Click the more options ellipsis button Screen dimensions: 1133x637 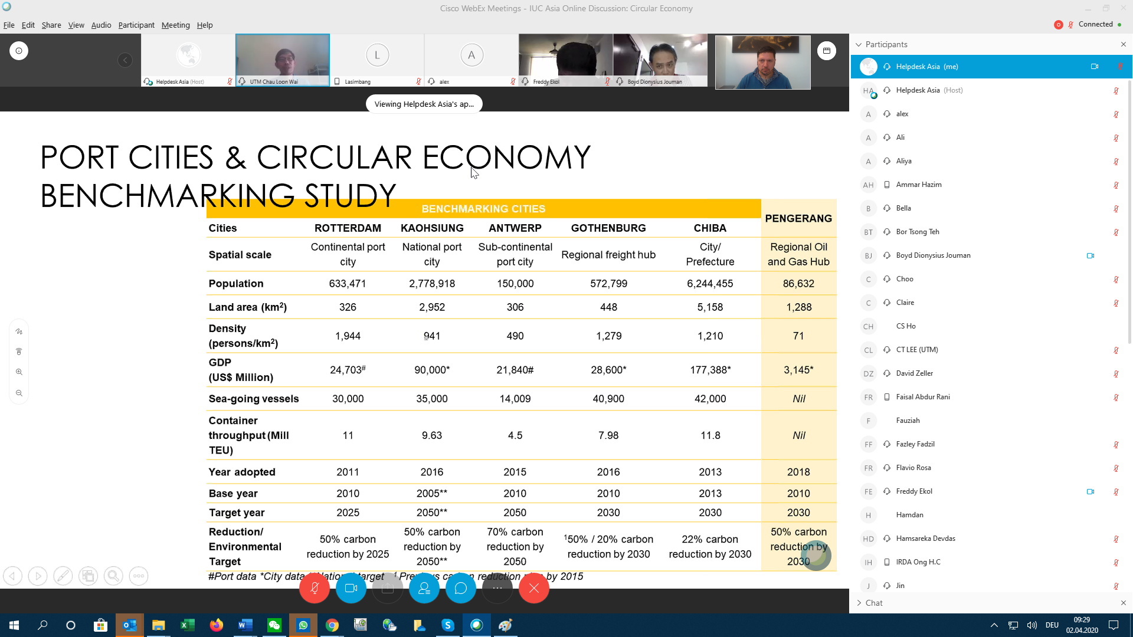(497, 588)
